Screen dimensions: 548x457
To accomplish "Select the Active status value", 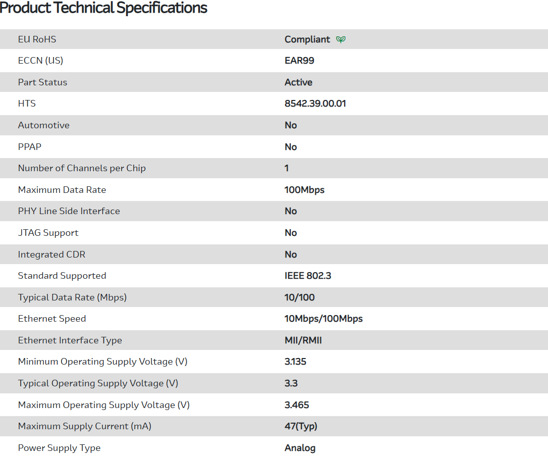I will point(298,82).
